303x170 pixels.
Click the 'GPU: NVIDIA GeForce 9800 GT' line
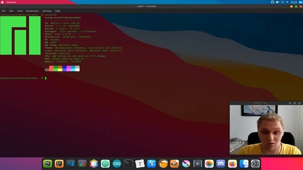coord(64,59)
